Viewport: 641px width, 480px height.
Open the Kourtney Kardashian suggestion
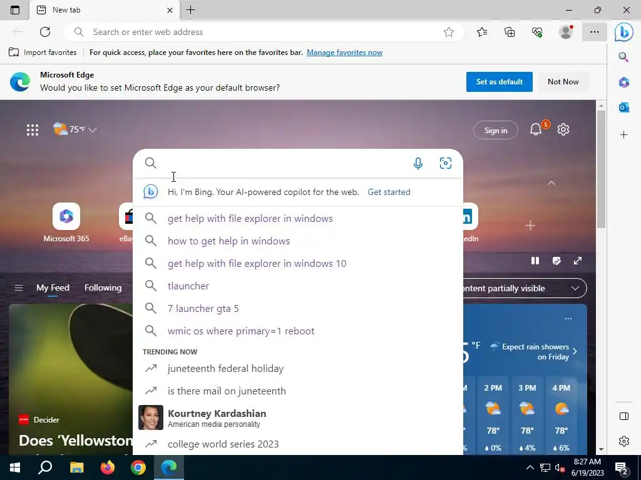click(x=298, y=417)
